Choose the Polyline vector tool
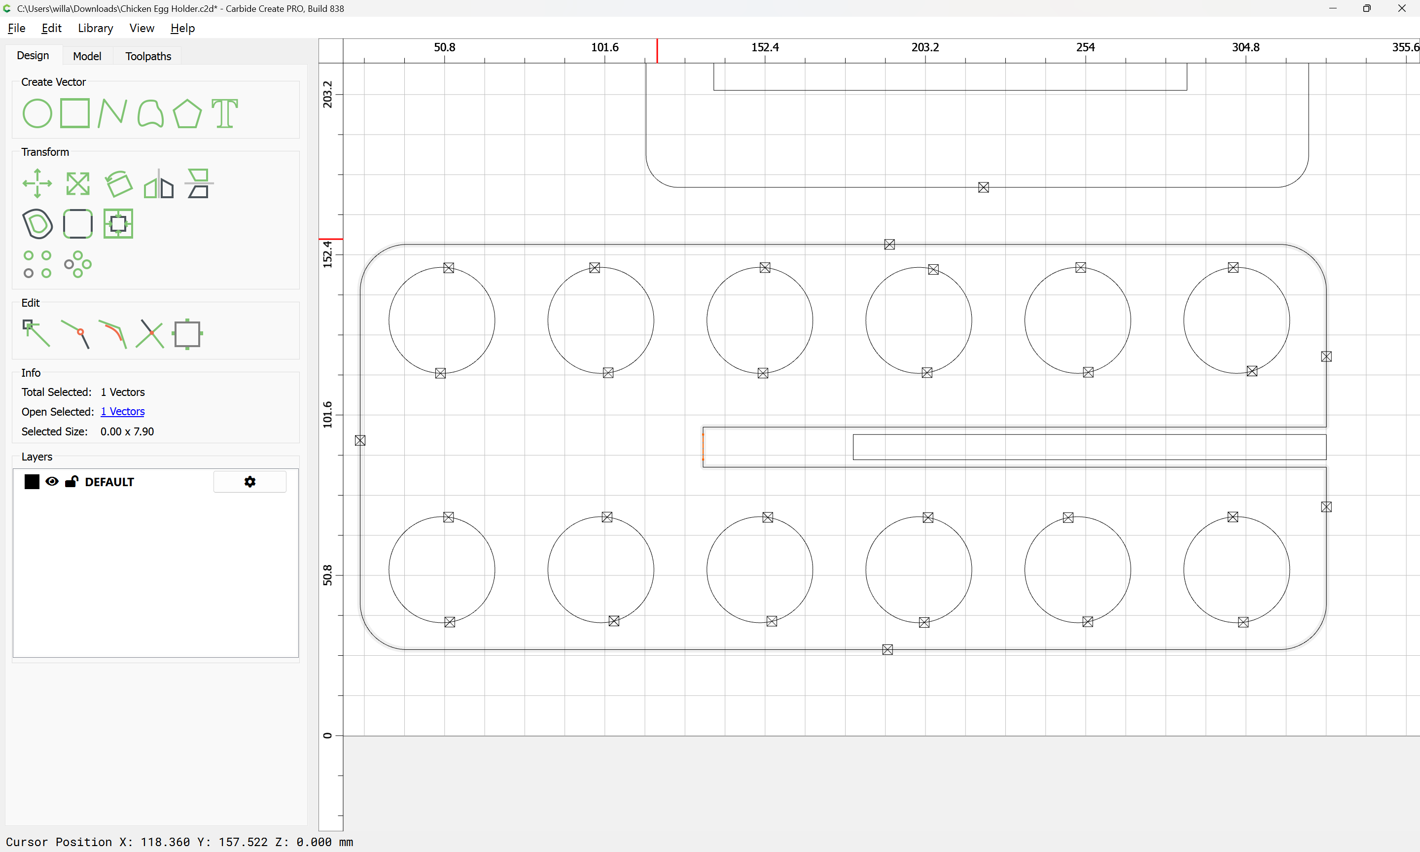This screenshot has height=852, width=1420. pos(112,113)
